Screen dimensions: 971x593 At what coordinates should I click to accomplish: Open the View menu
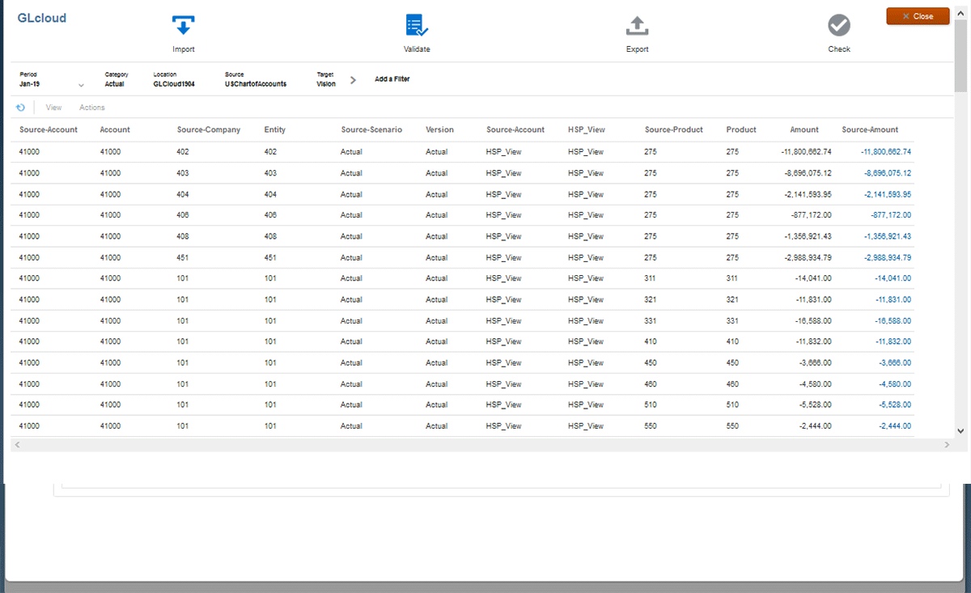pyautogui.click(x=53, y=108)
